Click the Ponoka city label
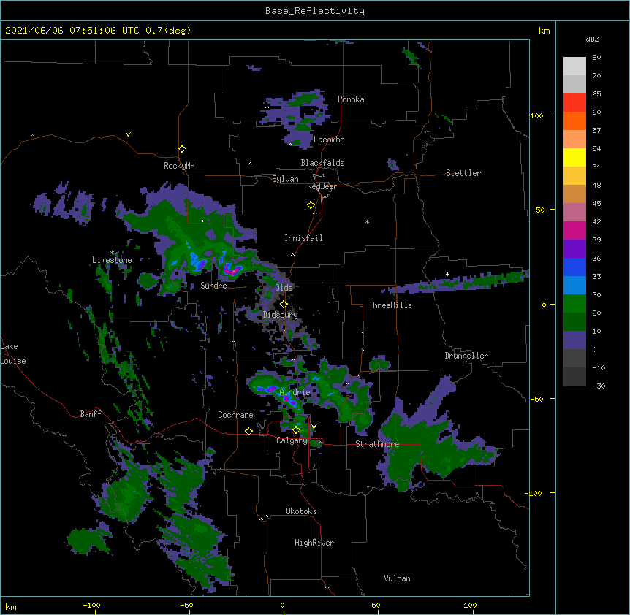Screen dimensions: 630x615 point(351,99)
